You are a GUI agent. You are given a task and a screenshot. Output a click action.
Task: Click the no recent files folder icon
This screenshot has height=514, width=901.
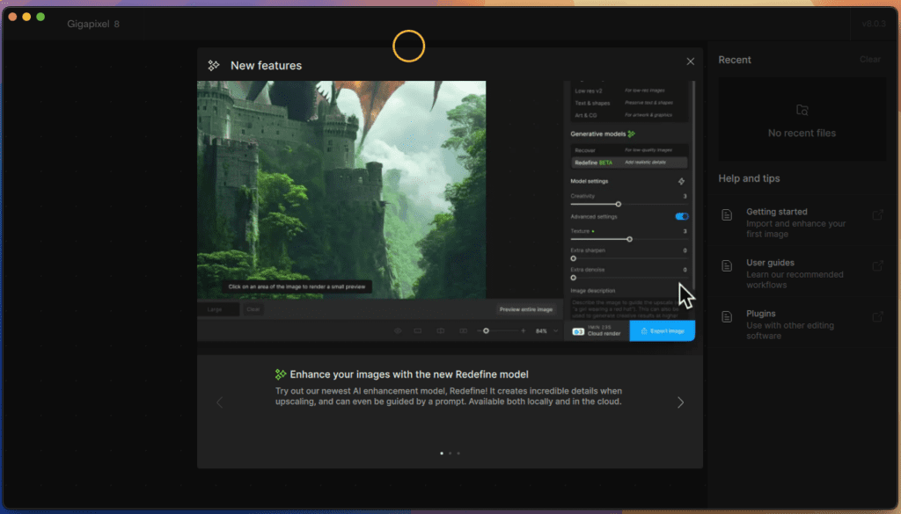[x=802, y=110]
